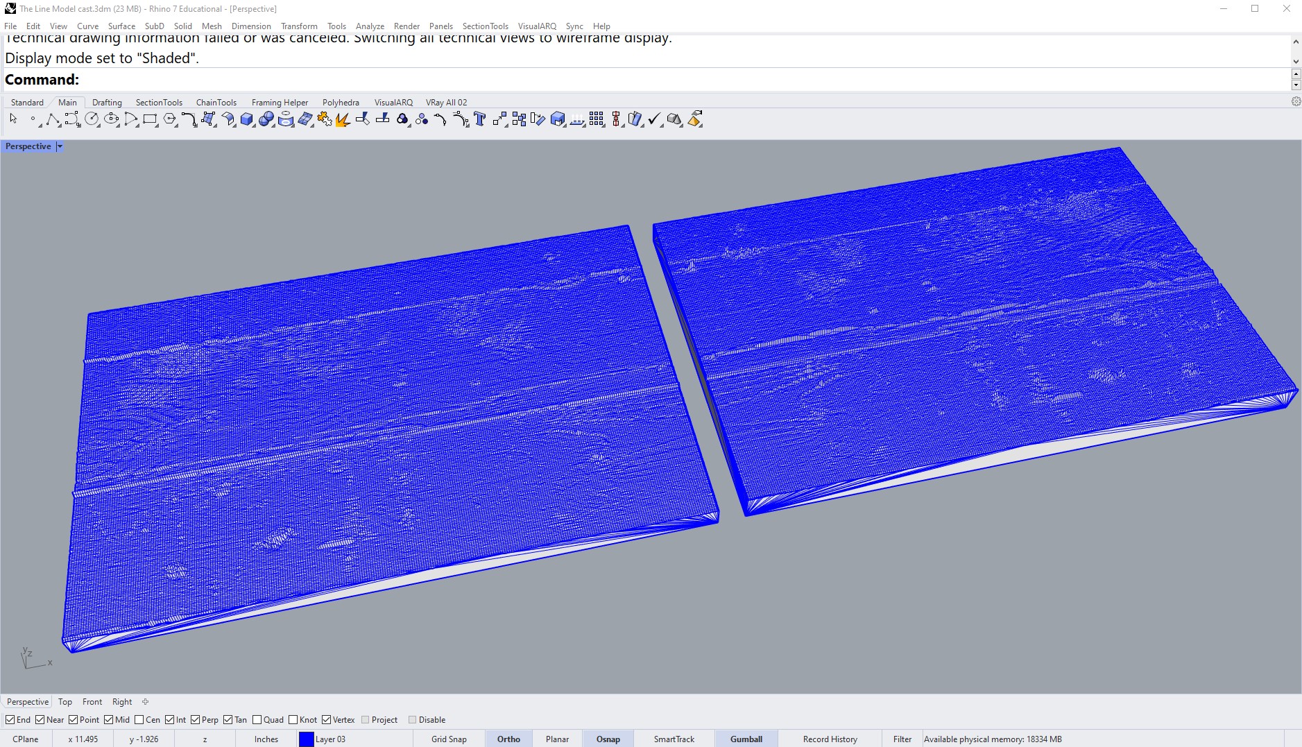Pick the Rectangle drawing tool
Image resolution: width=1302 pixels, height=747 pixels.
pos(150,120)
